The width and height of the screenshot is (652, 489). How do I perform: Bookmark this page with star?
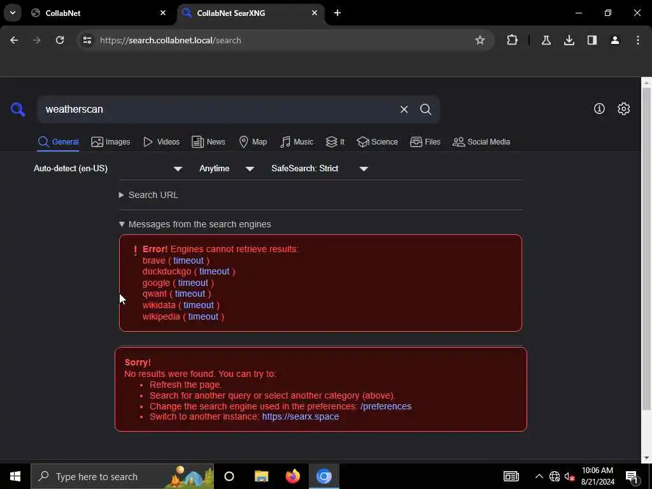[480, 40]
